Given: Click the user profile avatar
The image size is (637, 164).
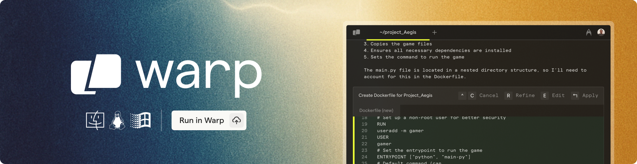Looking at the screenshot, I should [601, 32].
